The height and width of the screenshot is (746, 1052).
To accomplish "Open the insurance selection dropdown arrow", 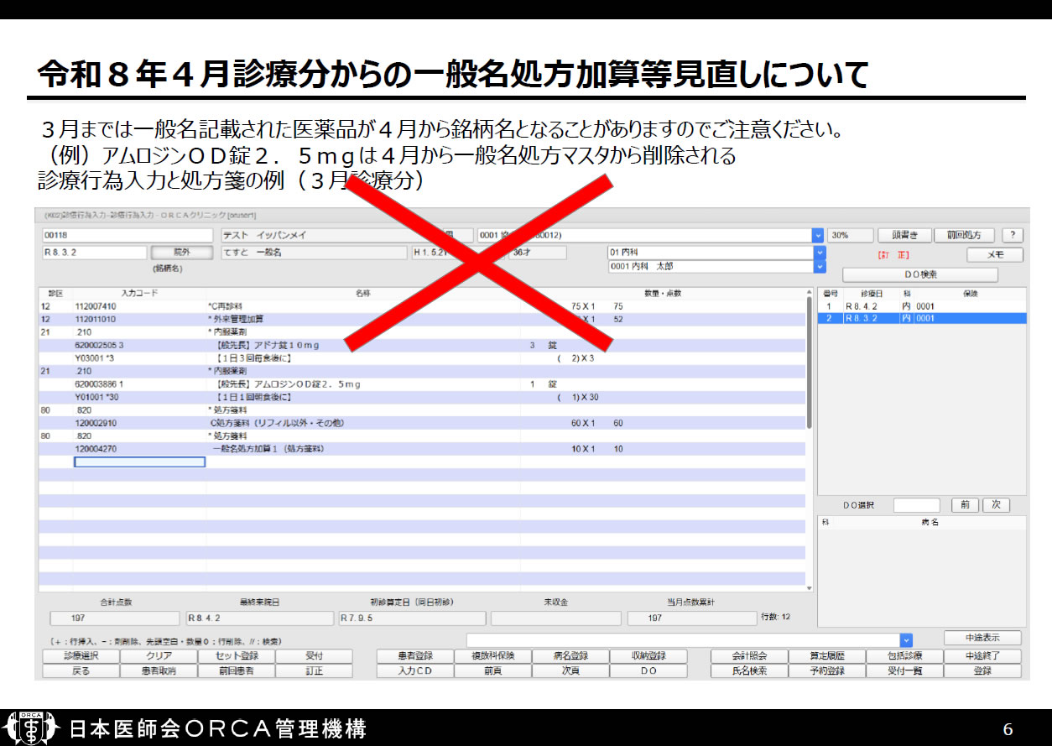I will [x=818, y=236].
